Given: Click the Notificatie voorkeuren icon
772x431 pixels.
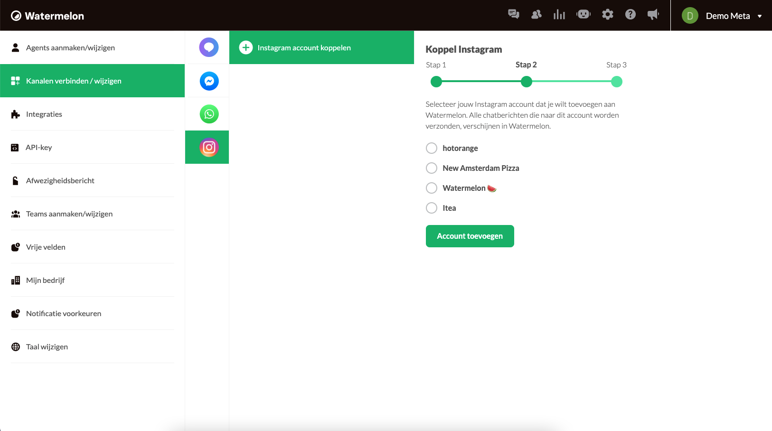Looking at the screenshot, I should pyautogui.click(x=16, y=313).
